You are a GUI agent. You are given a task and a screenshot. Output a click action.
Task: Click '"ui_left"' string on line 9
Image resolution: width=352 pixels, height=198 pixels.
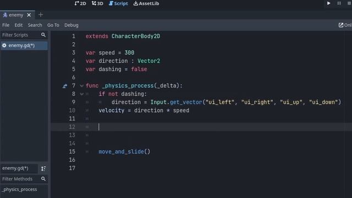pos(220,102)
